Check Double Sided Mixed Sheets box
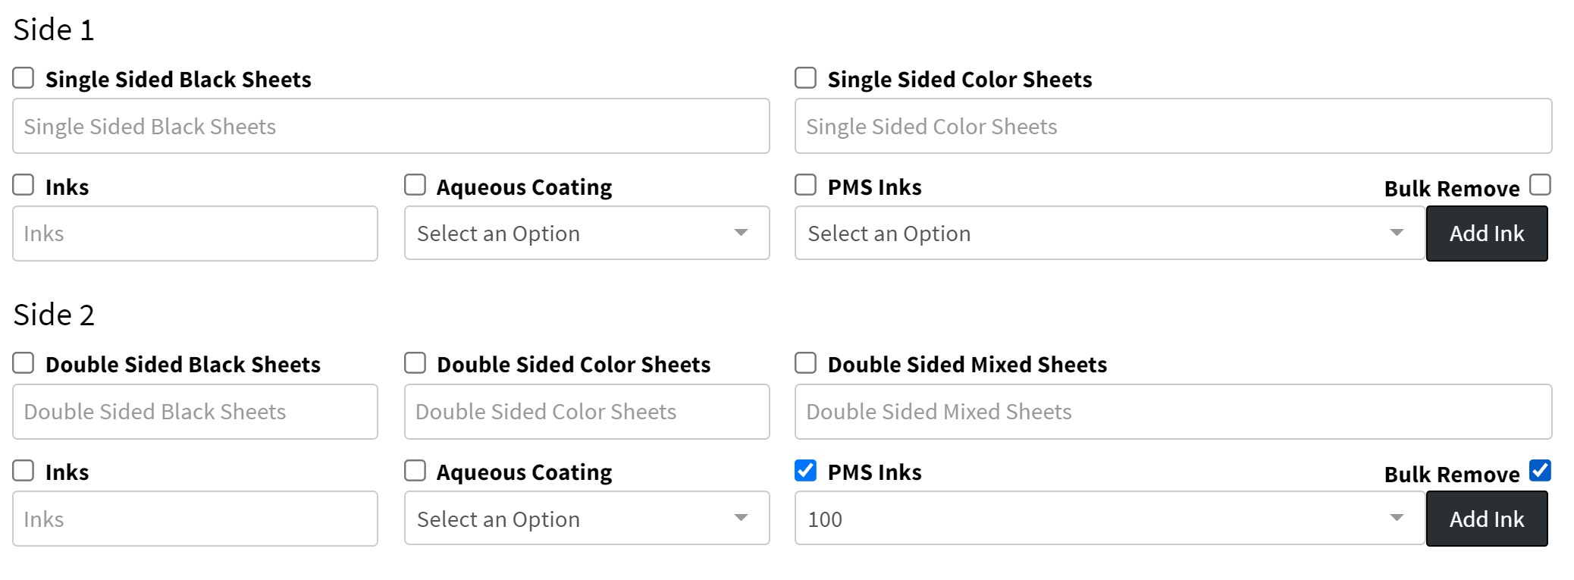1574x580 pixels. 805,363
